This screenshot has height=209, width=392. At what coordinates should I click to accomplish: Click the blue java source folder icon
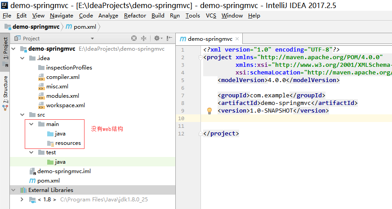point(50,134)
